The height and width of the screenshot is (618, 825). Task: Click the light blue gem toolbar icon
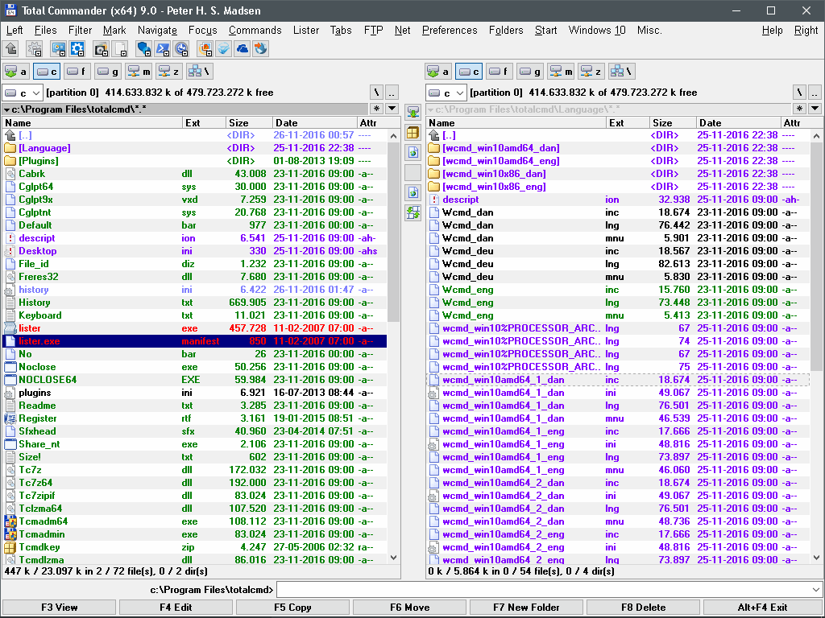click(224, 49)
